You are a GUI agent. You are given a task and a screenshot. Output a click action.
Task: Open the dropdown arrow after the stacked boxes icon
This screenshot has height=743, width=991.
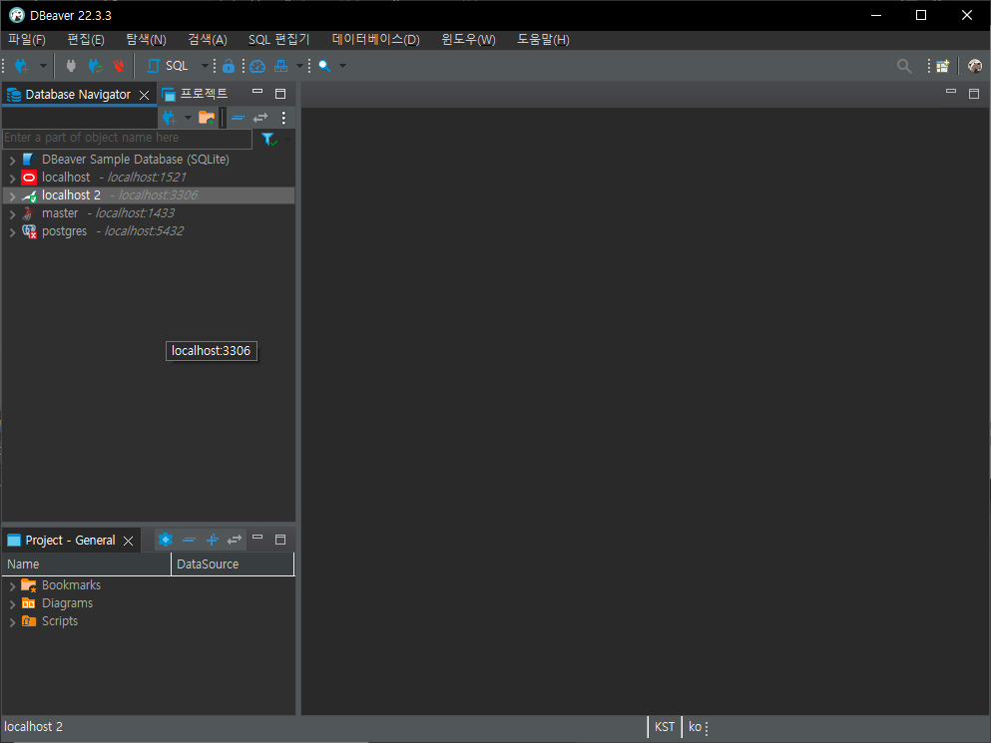[x=299, y=66]
